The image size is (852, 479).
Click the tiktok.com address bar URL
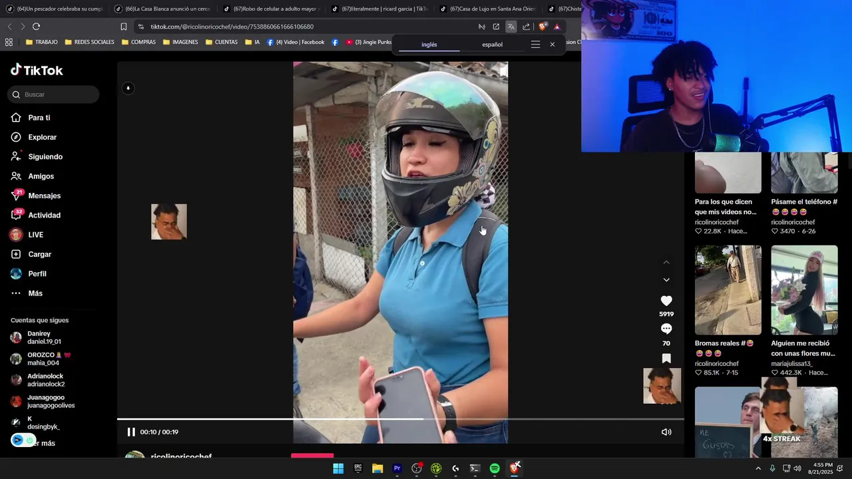(x=232, y=27)
